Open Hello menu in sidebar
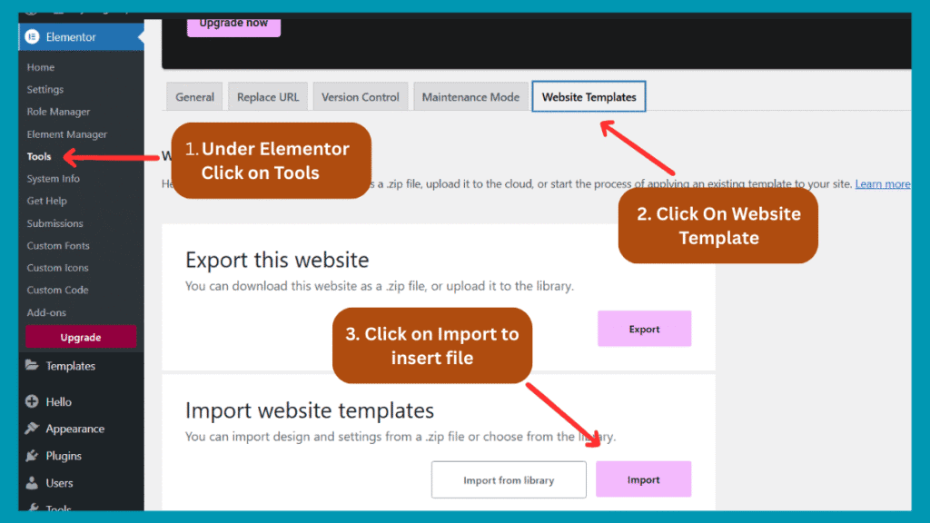 click(59, 402)
